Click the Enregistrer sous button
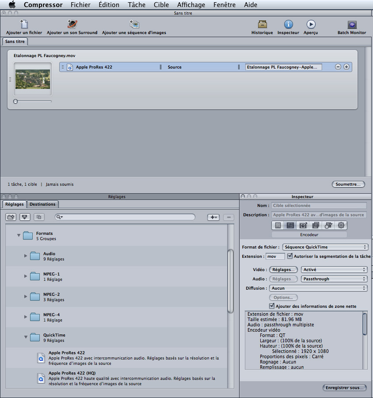Image resolution: width=373 pixels, height=398 pixels. click(344, 387)
